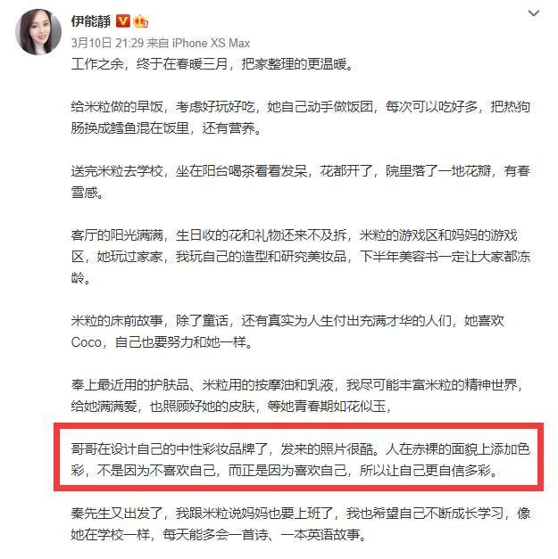The image size is (558, 559).
Task: Click the final line 她在学校一样
Action: pyautogui.click(x=219, y=535)
